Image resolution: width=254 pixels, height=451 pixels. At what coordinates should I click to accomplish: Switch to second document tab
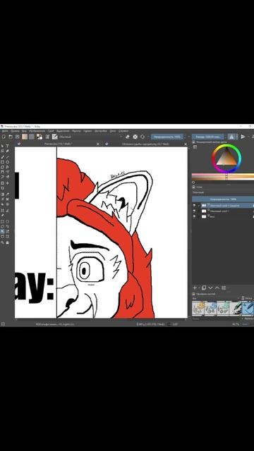145,144
